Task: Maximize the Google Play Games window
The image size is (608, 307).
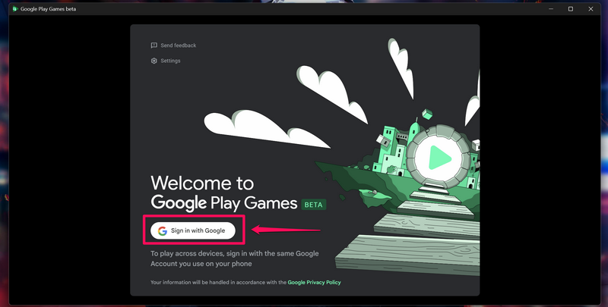Action: 571,9
